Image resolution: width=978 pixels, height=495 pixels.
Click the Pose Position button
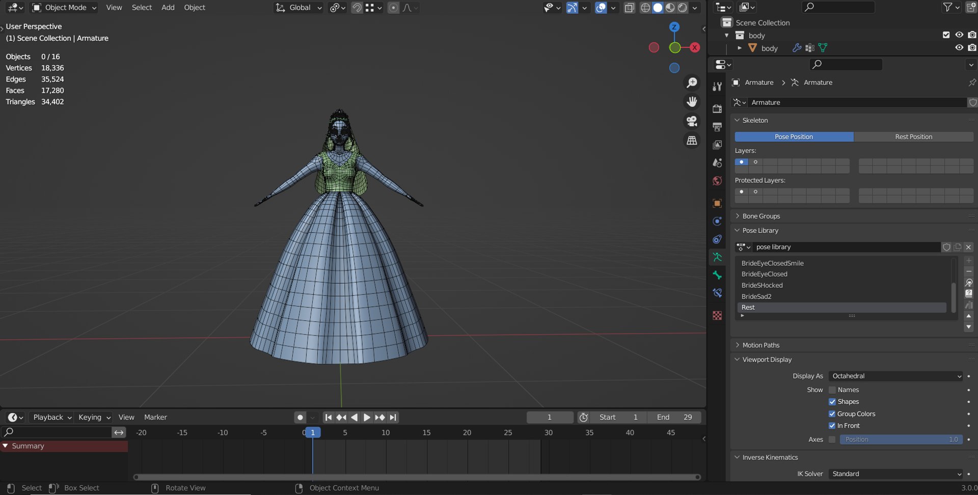[794, 137]
